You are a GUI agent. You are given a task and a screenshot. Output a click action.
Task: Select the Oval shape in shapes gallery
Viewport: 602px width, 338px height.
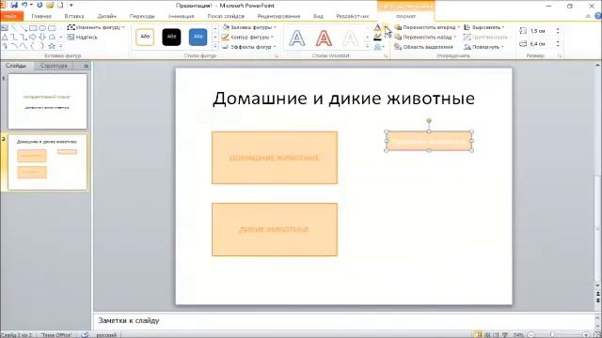[42, 28]
